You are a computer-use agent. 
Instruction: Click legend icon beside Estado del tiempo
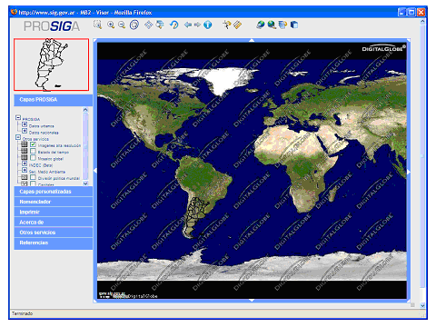tap(25, 151)
